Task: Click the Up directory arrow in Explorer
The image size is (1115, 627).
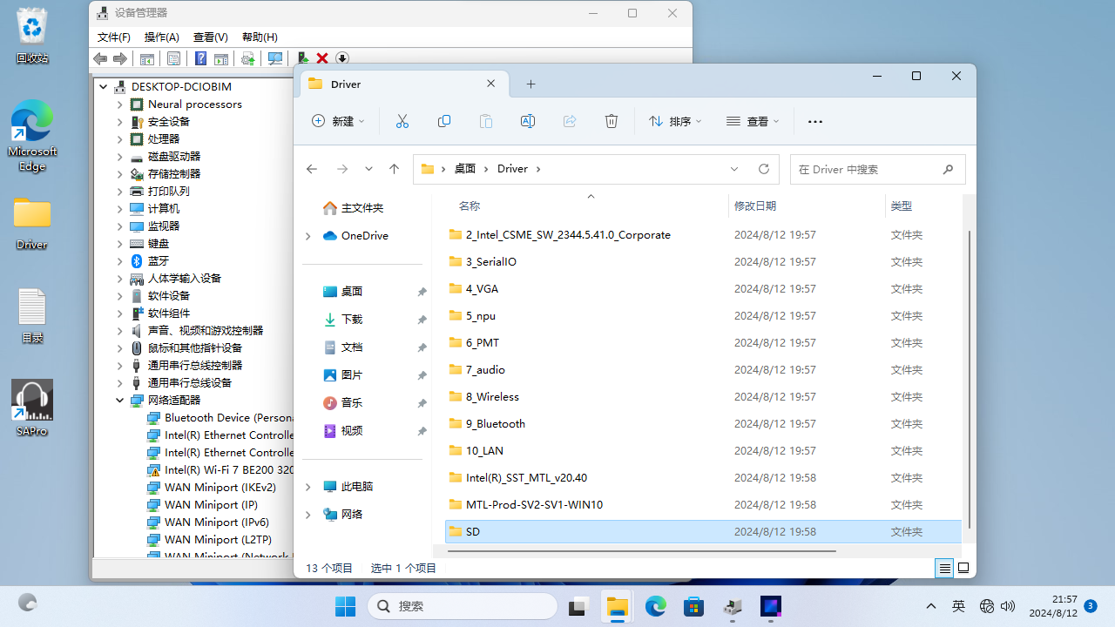Action: [x=394, y=169]
